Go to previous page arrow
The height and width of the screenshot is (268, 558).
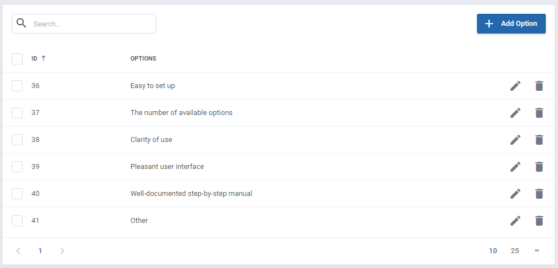click(19, 251)
